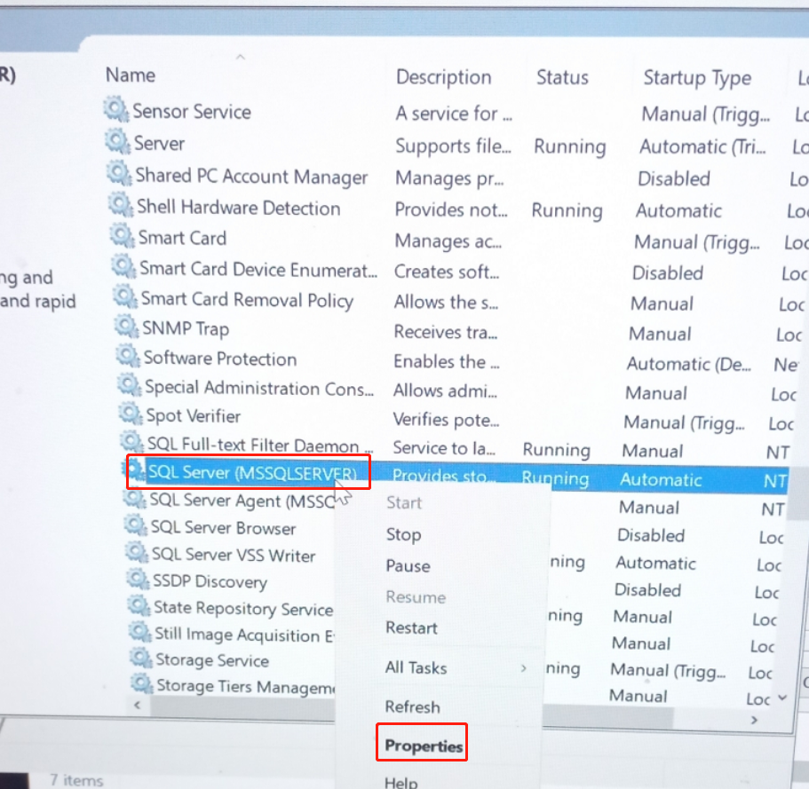Select Special Administration Console service
Image resolution: width=809 pixels, height=789 pixels.
click(259, 388)
